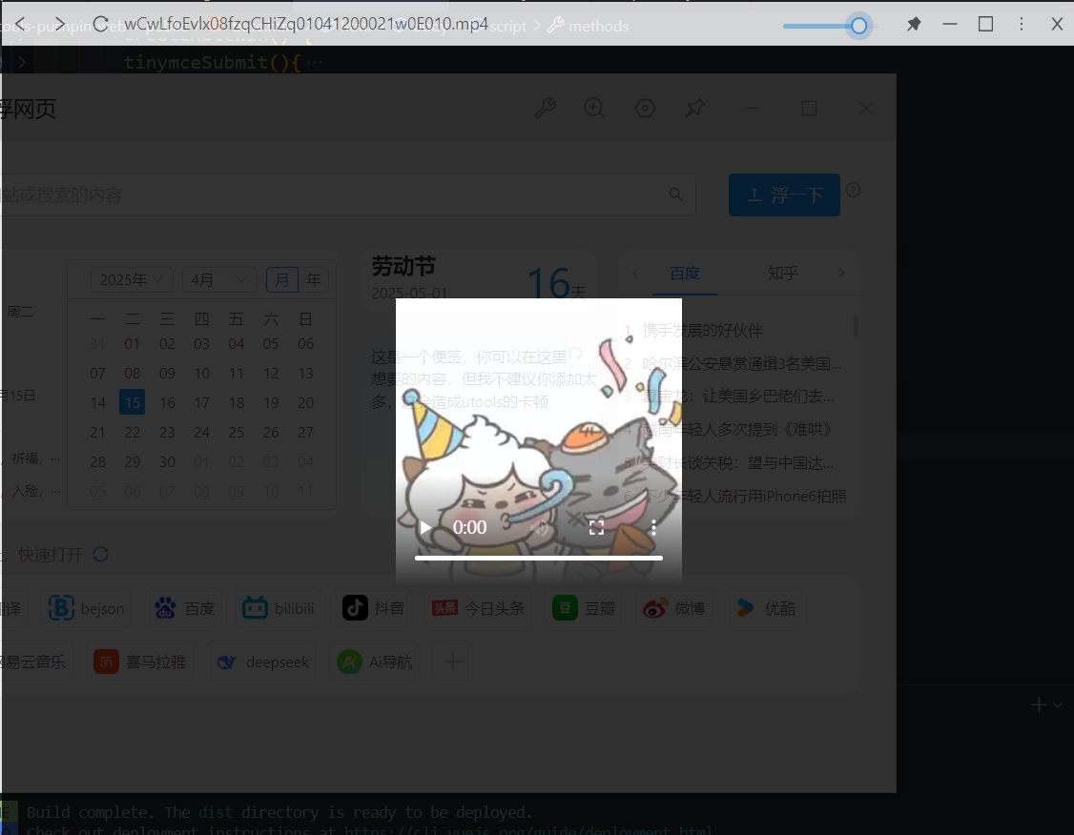Image resolution: width=1074 pixels, height=835 pixels.
Task: Open the video window's three-dot menu
Action: 1022,25
